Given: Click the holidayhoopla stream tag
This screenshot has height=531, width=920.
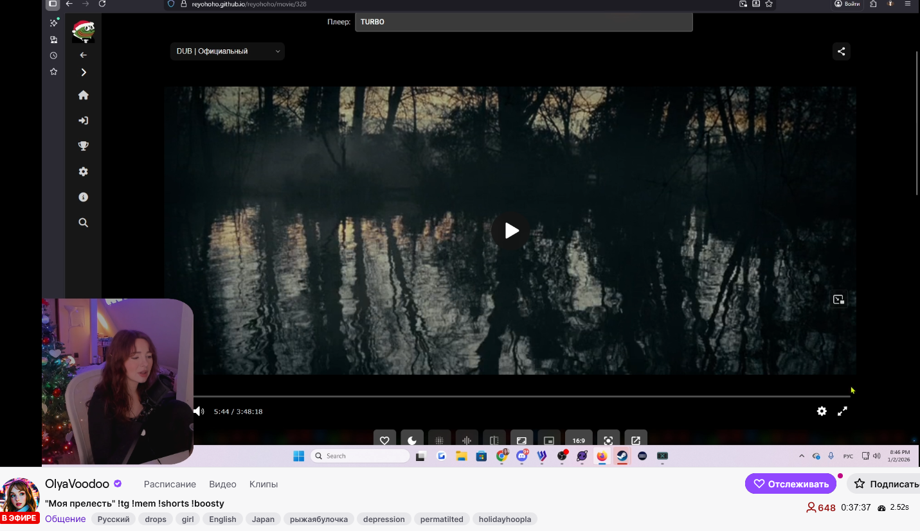Looking at the screenshot, I should point(505,519).
